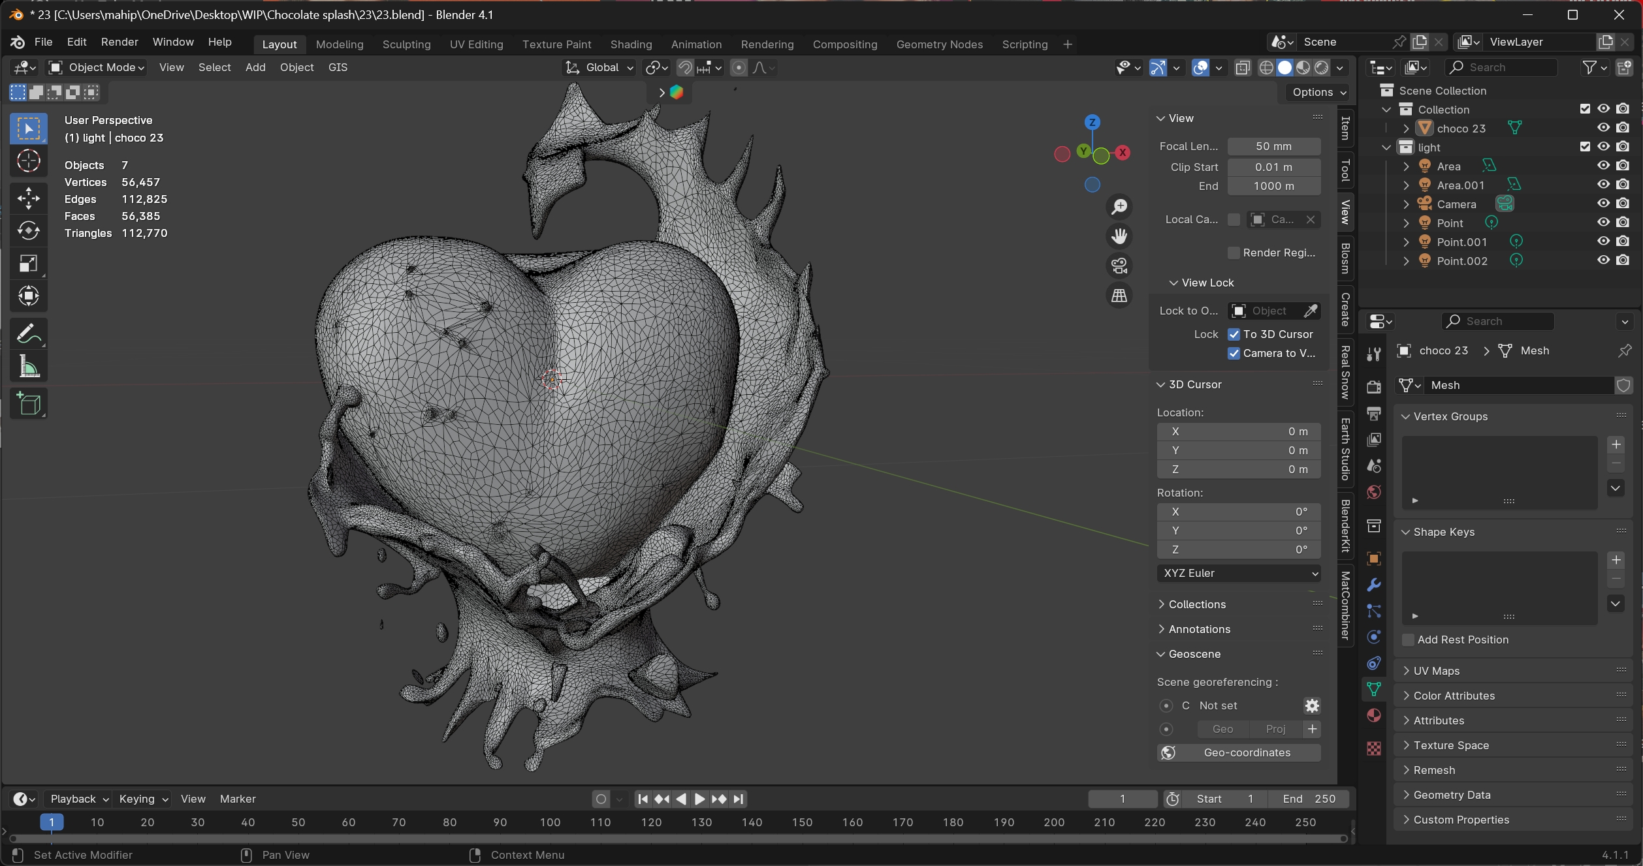Open the Render menu
The width and height of the screenshot is (1643, 866).
[120, 42]
